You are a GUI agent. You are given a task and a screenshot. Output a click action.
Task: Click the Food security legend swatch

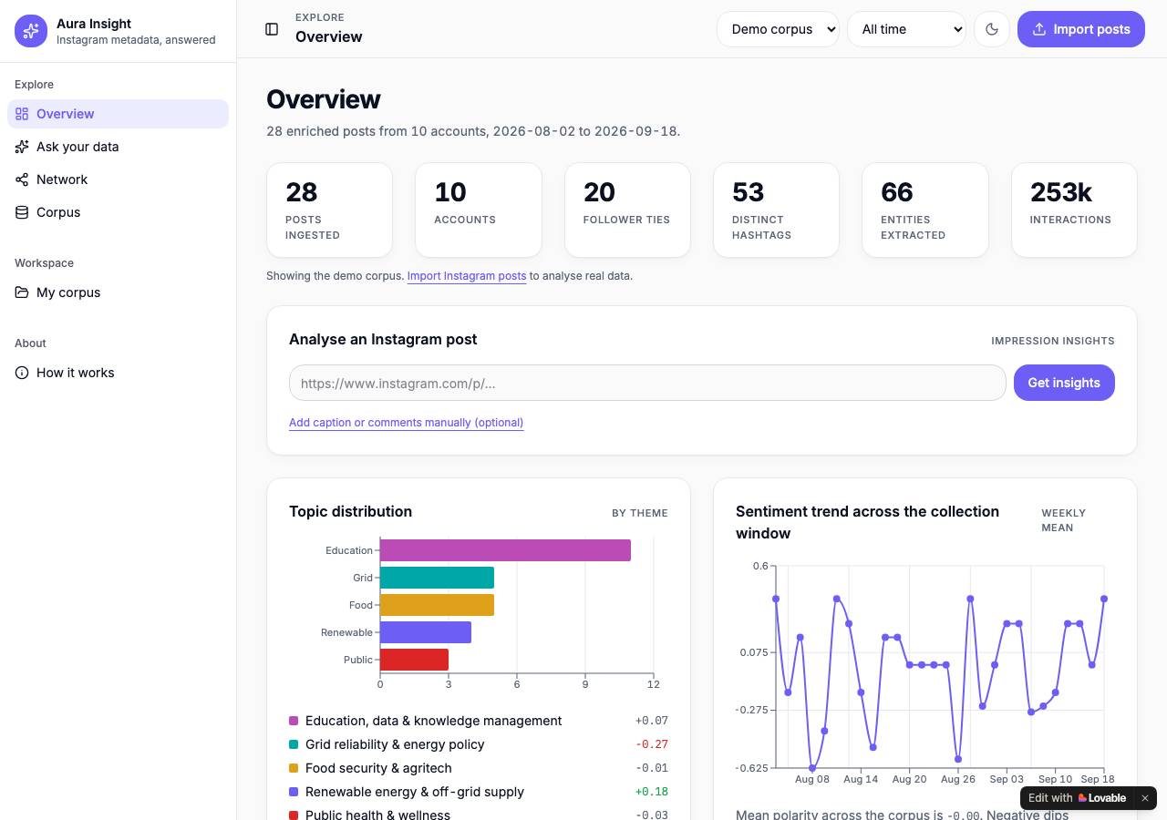click(x=294, y=768)
